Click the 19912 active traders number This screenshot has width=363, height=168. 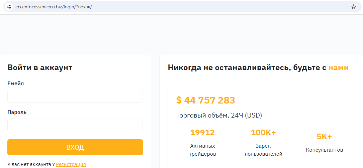coord(202,133)
